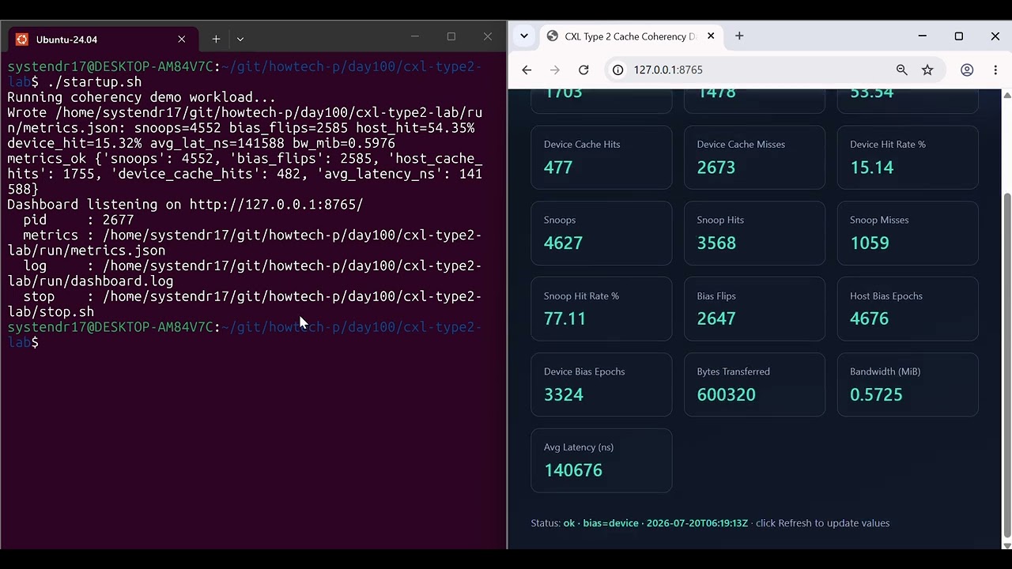Image resolution: width=1012 pixels, height=569 pixels.
Task: Click the Ubuntu logo icon on the tab
Action: (x=22, y=40)
